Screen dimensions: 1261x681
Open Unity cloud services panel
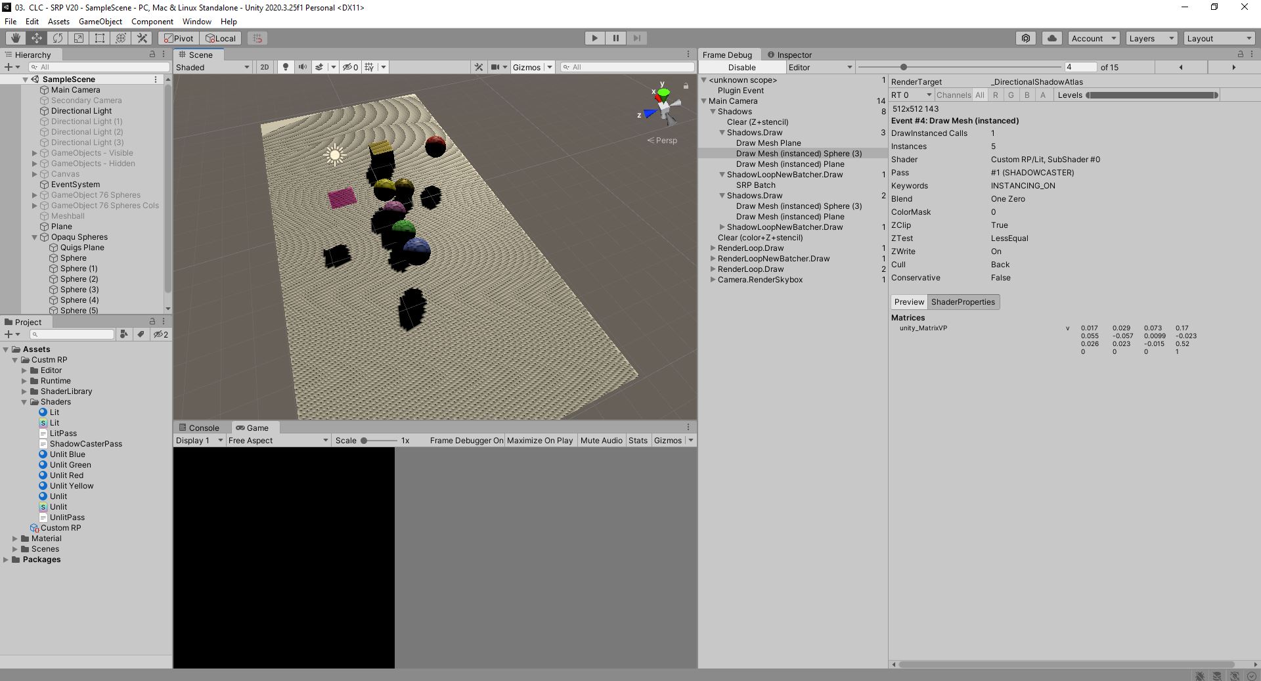coord(1051,38)
